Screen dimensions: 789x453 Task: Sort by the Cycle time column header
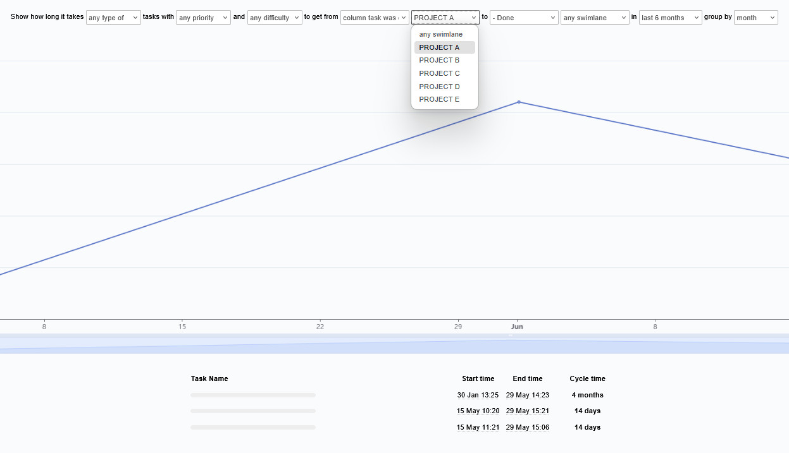pyautogui.click(x=587, y=378)
